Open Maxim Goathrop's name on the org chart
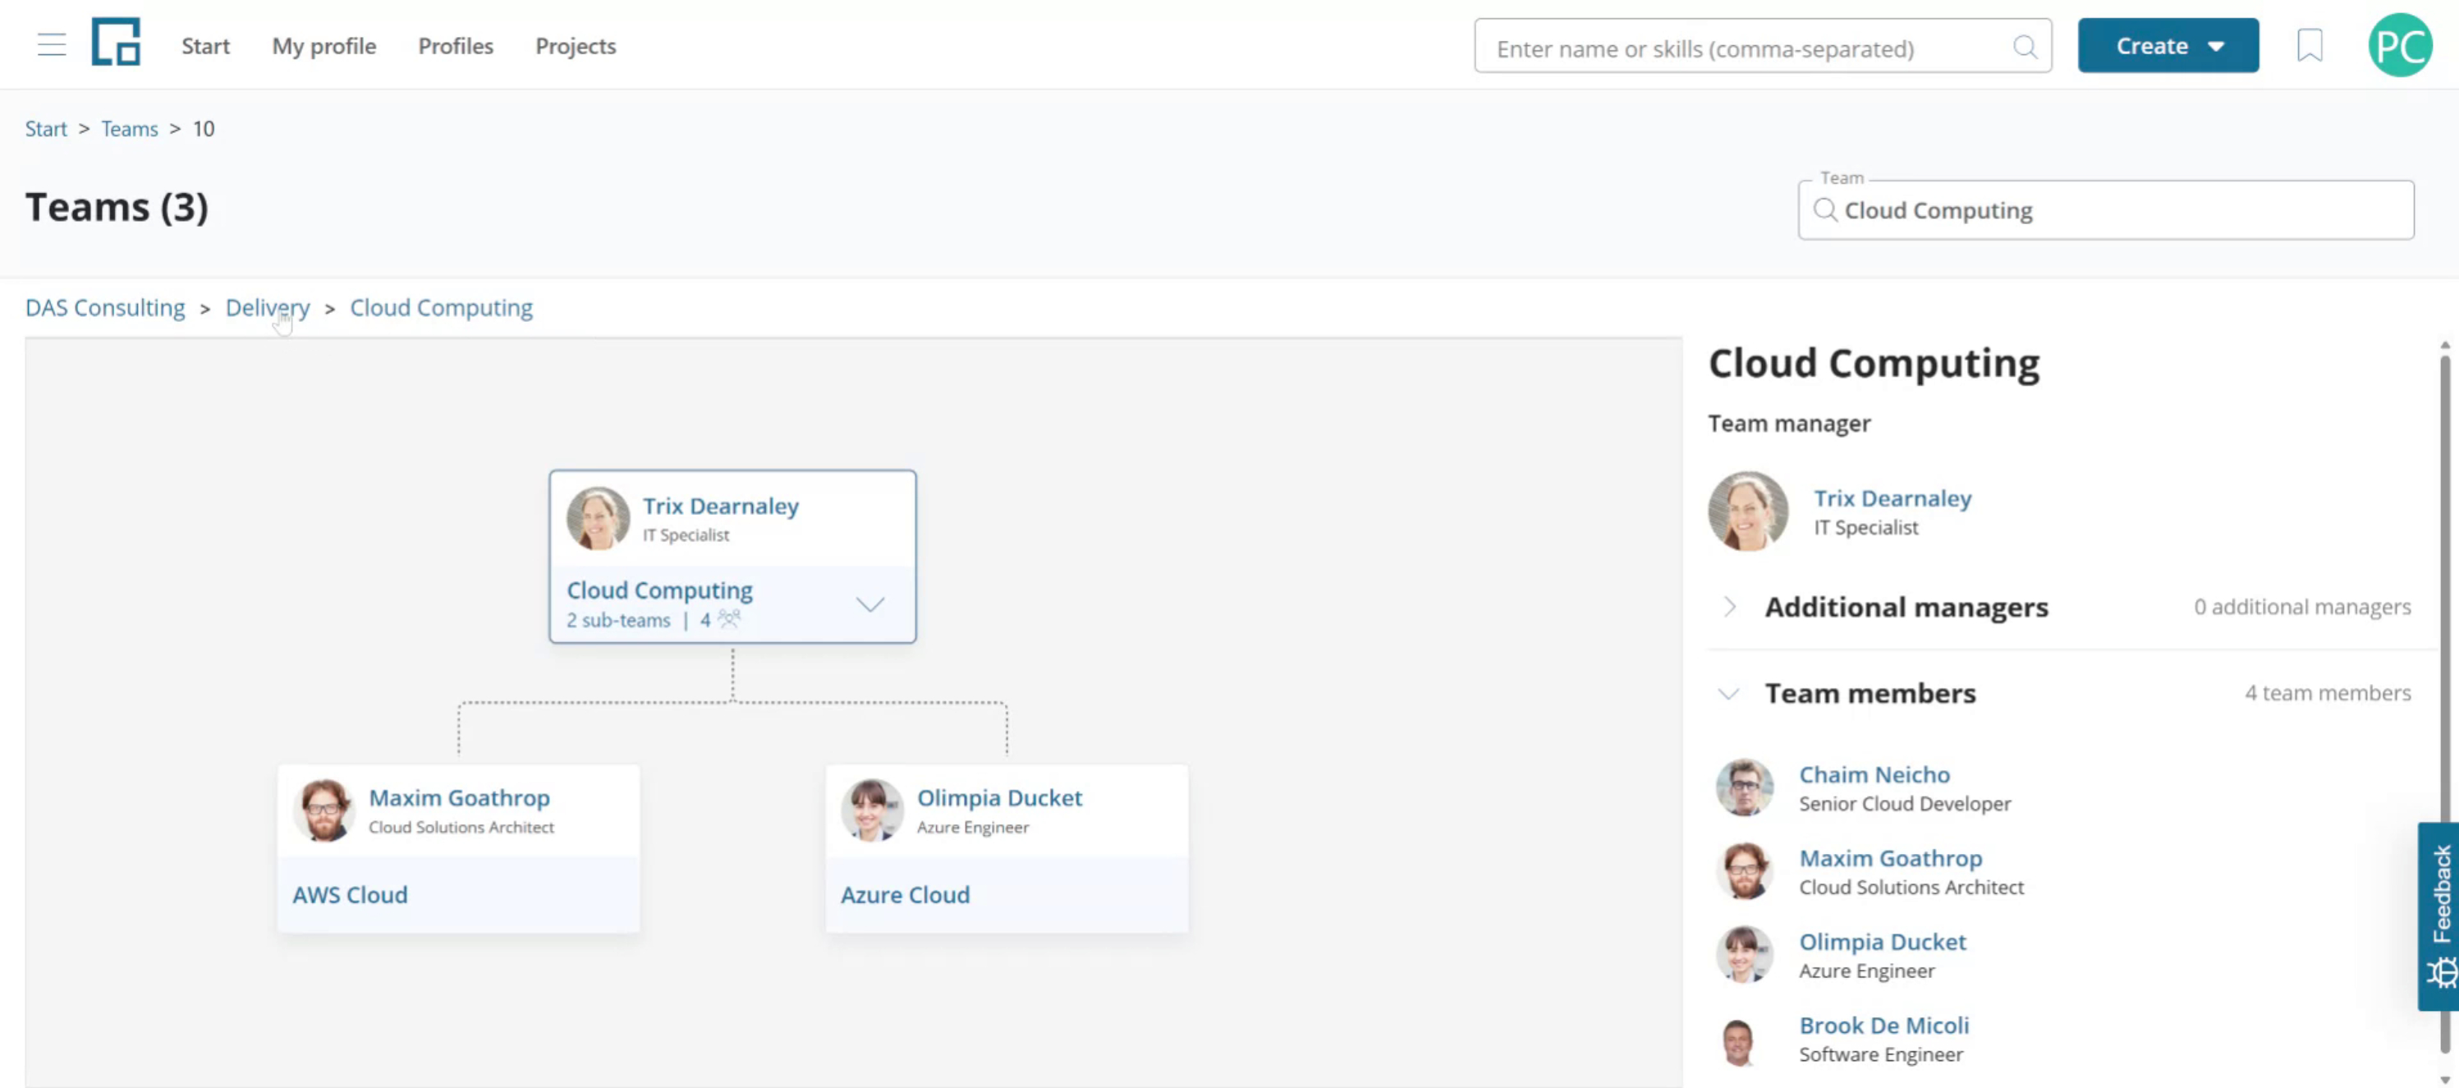The width and height of the screenshot is (2459, 1088). click(459, 797)
